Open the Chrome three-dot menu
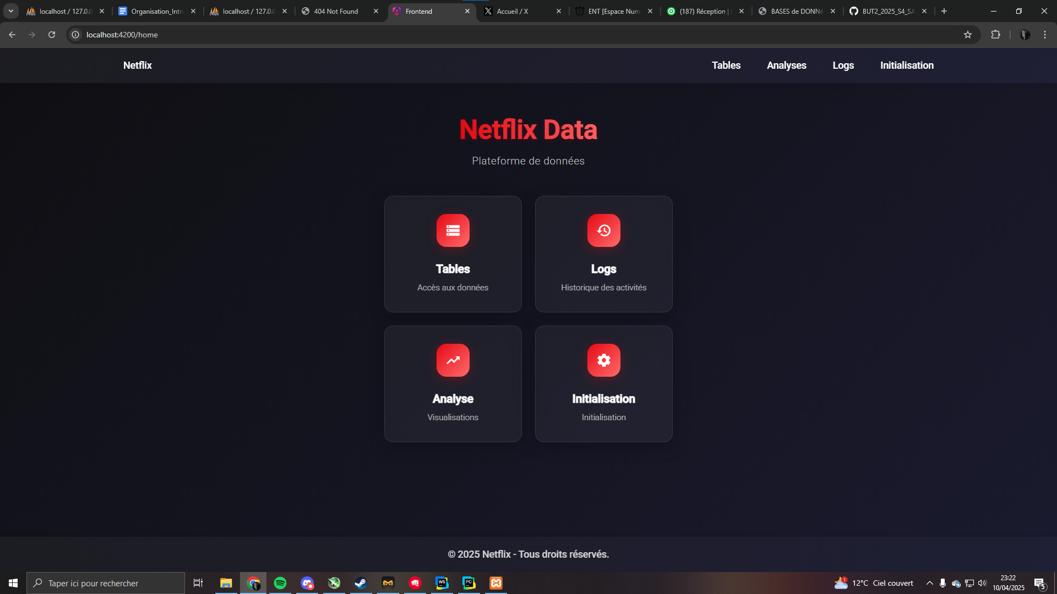Viewport: 1057px width, 594px height. coord(1045,35)
